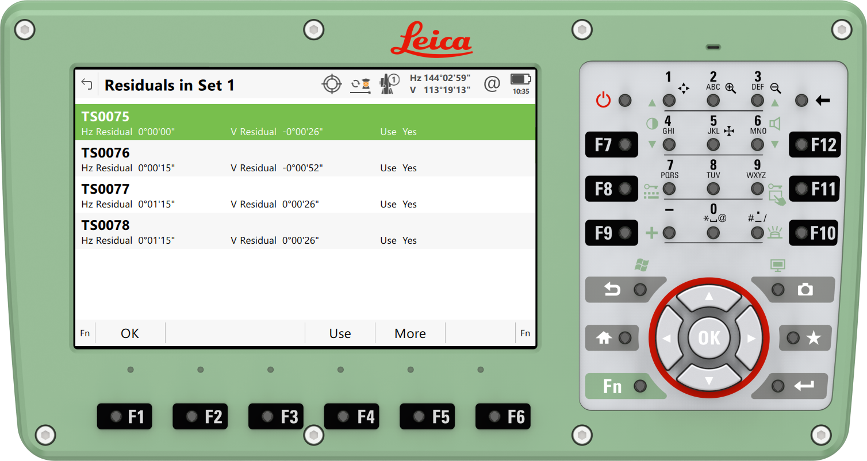
Task: Tap the @ internet connectivity icon
Action: [492, 84]
